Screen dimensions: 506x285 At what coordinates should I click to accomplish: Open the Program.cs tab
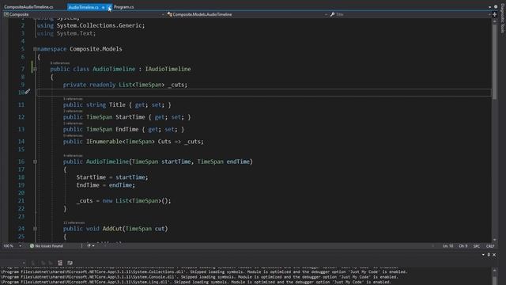click(124, 7)
